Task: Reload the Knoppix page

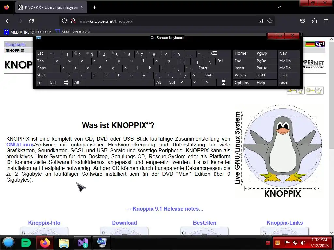Action: pos(31,21)
